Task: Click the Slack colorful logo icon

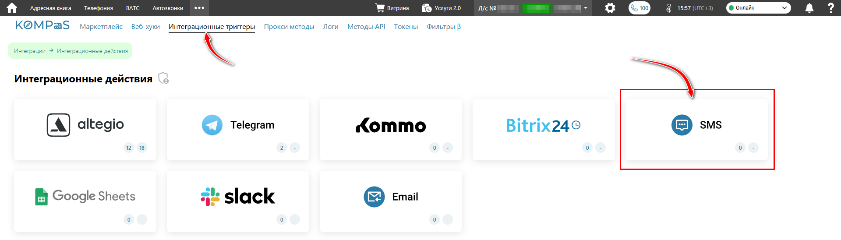Action: click(x=210, y=197)
